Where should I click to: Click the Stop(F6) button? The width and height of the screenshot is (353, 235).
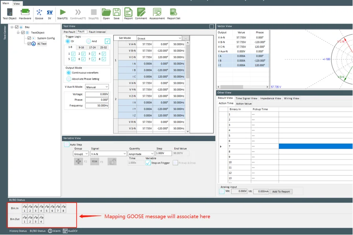[x=94, y=14]
